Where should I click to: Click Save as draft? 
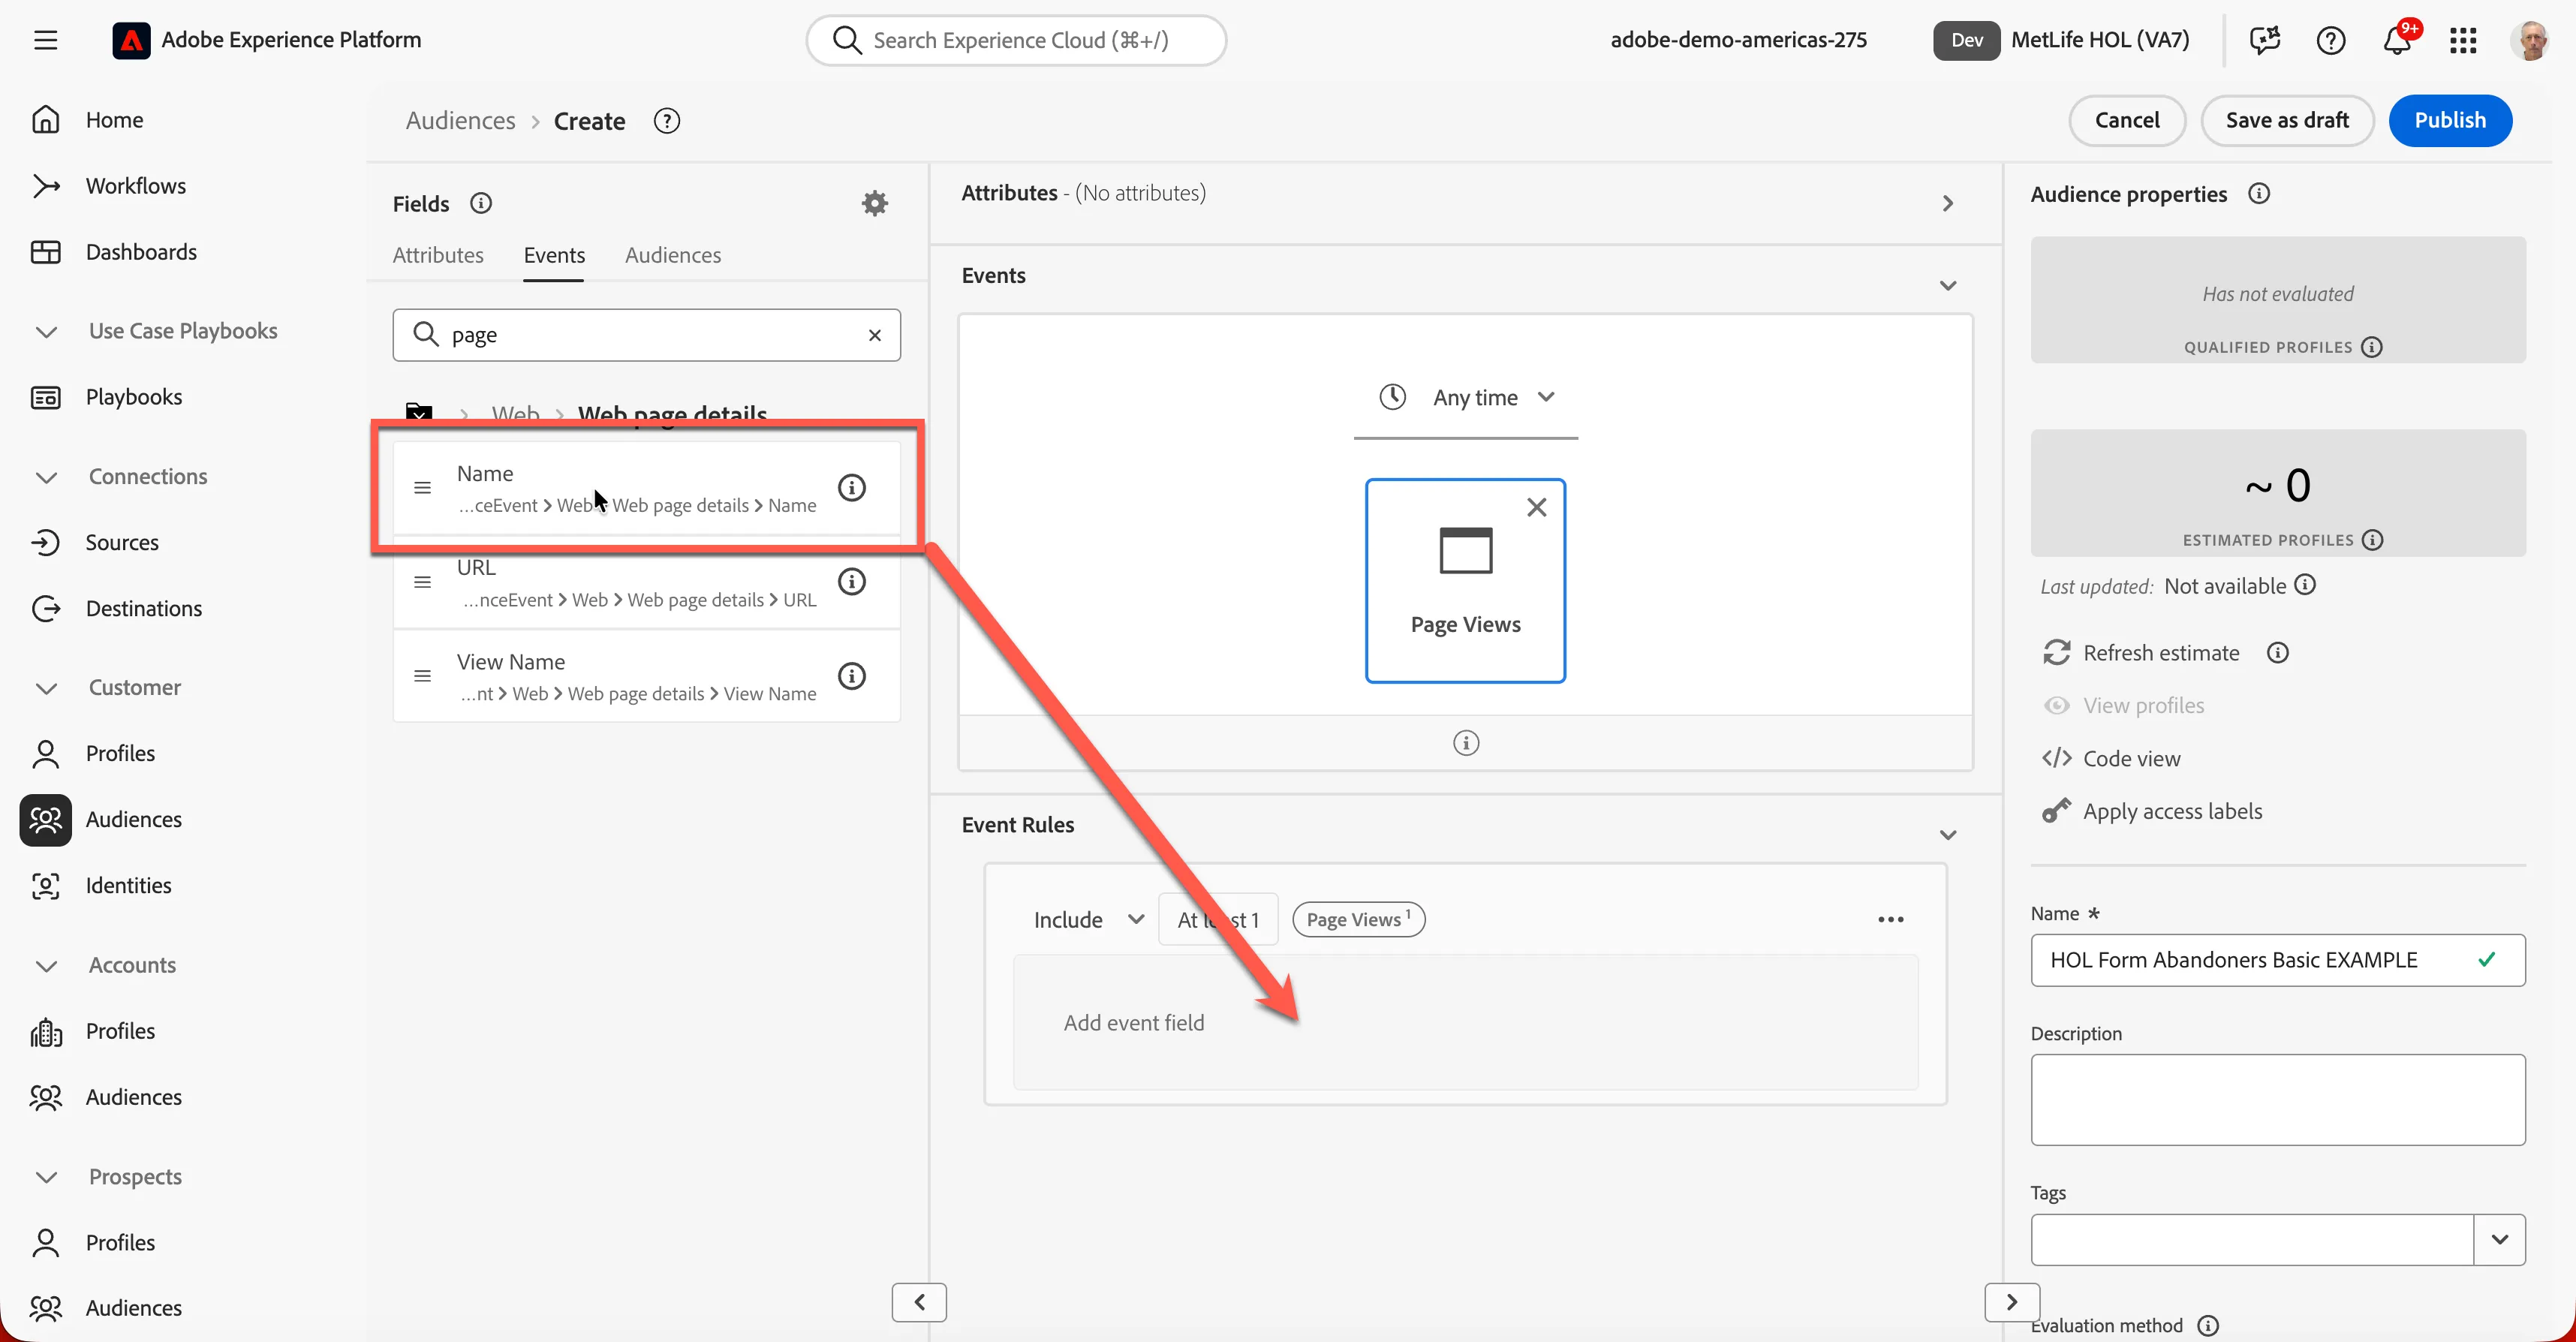pos(2286,120)
